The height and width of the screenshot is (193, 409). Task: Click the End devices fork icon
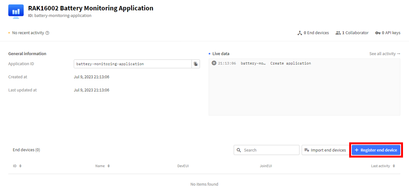pyautogui.click(x=300, y=33)
